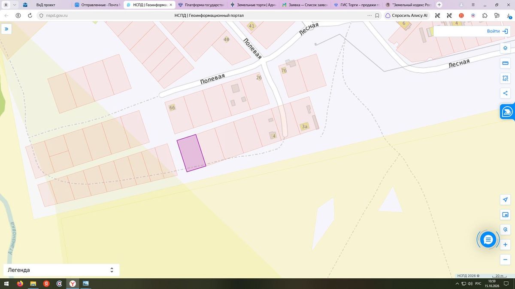Go back to the previous page
The image size is (515, 289).
click(7, 15)
